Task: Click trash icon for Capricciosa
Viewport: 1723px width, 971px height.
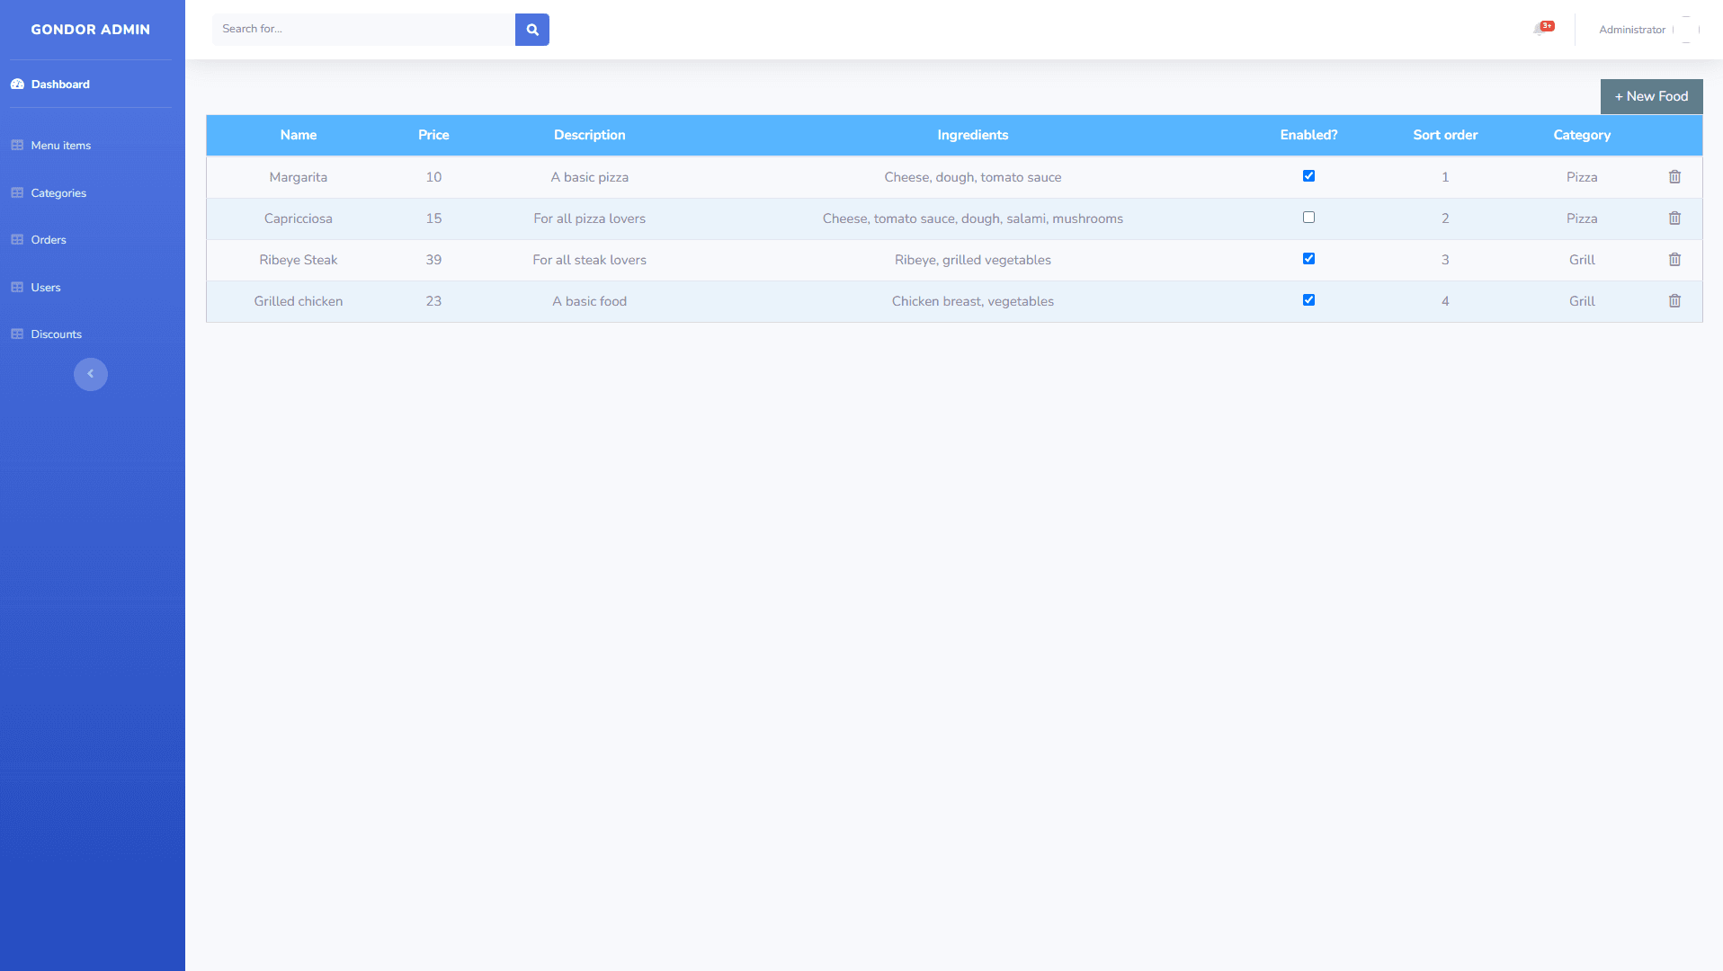Action: point(1674,218)
